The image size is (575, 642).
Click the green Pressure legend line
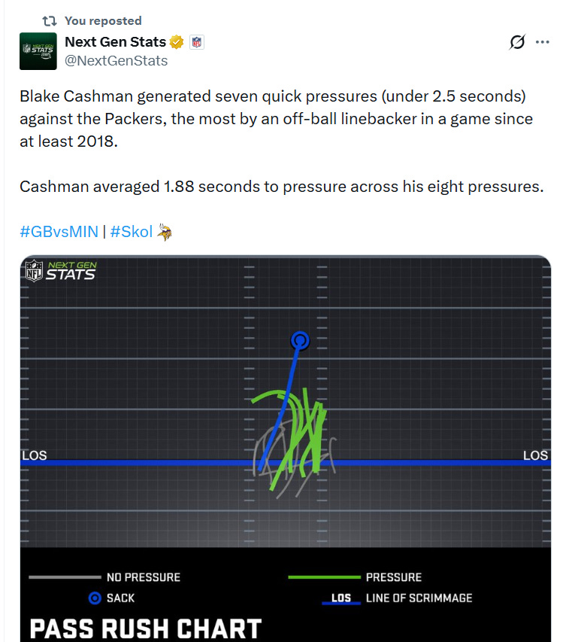click(x=324, y=577)
